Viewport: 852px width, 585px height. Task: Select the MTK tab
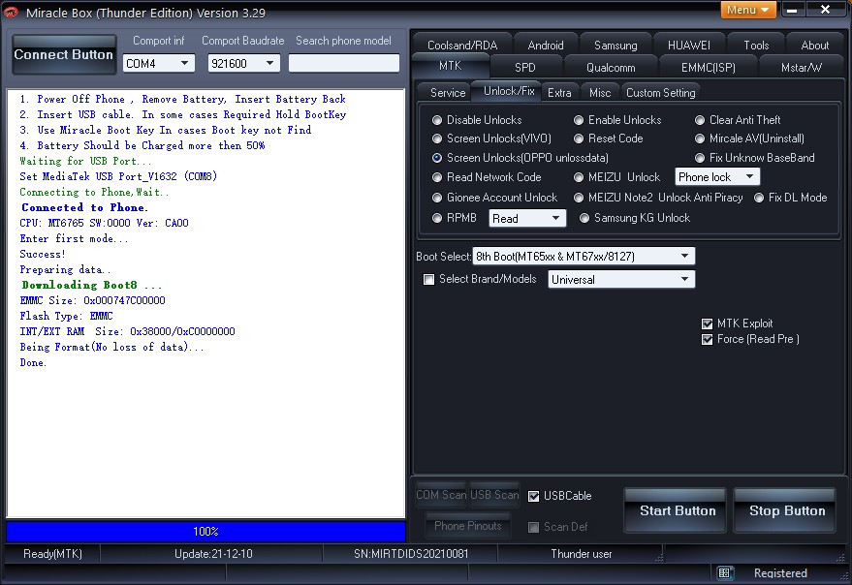(451, 66)
